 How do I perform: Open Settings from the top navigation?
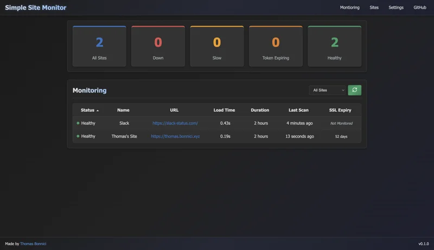tap(396, 8)
